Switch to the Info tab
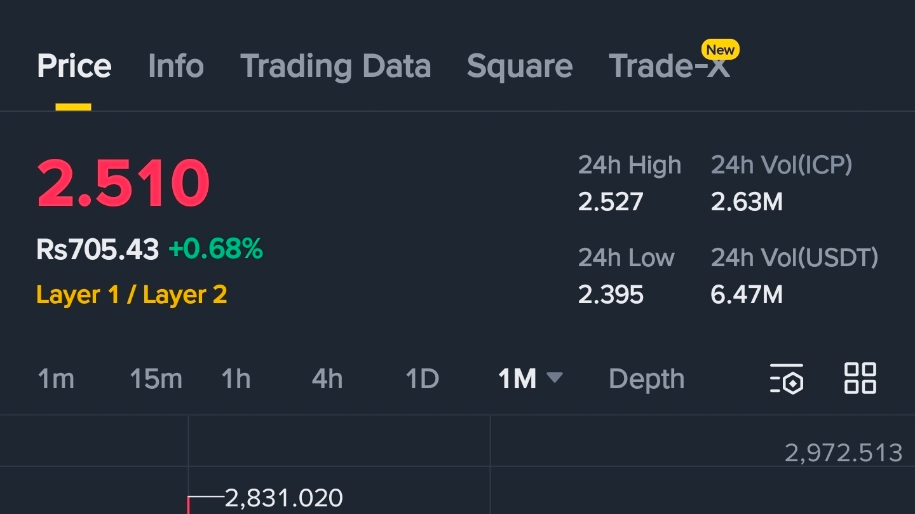The width and height of the screenshot is (915, 514). tap(175, 66)
